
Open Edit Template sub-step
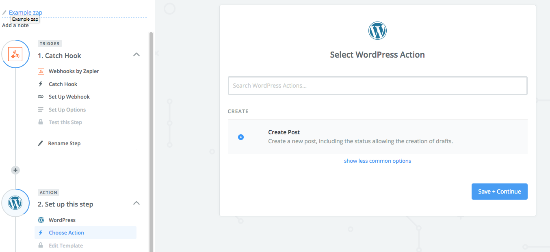[x=66, y=246]
